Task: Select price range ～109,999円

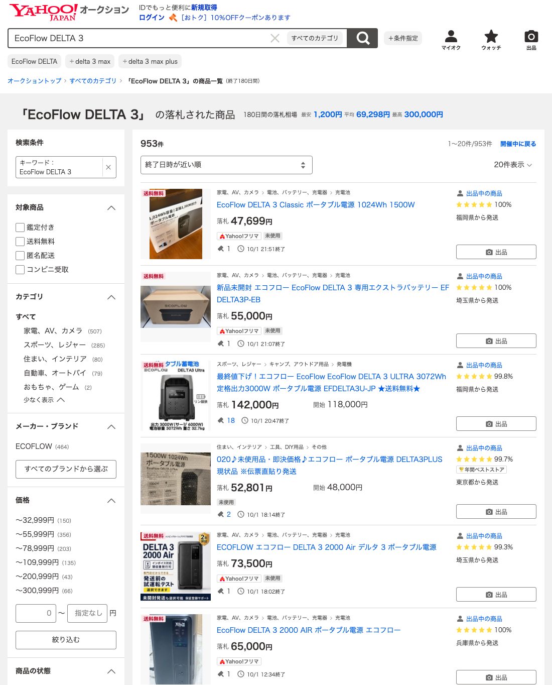Action: 37,562
